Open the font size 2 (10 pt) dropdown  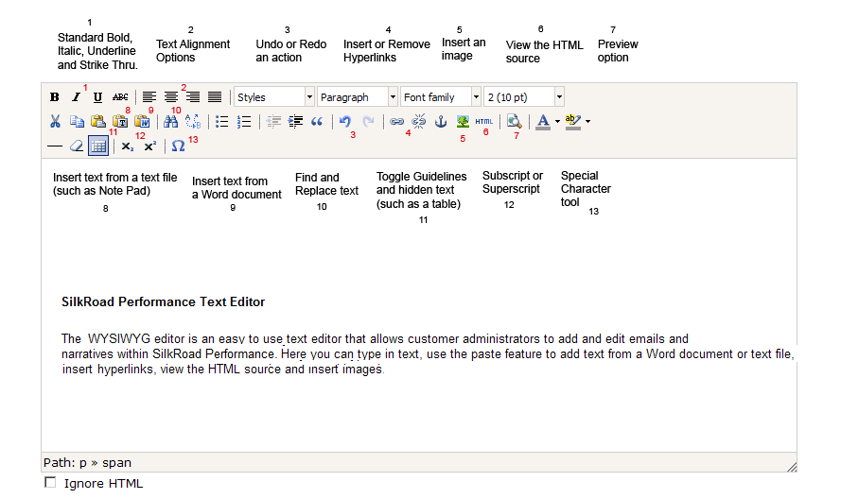click(523, 97)
